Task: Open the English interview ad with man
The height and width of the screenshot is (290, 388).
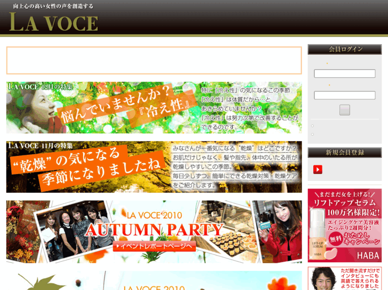Action: pos(344,278)
